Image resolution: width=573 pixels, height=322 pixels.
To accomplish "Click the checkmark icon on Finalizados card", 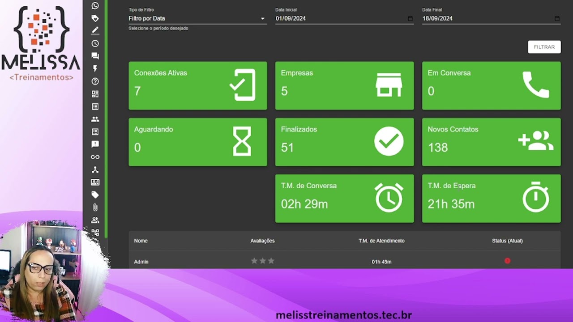I will tap(389, 141).
